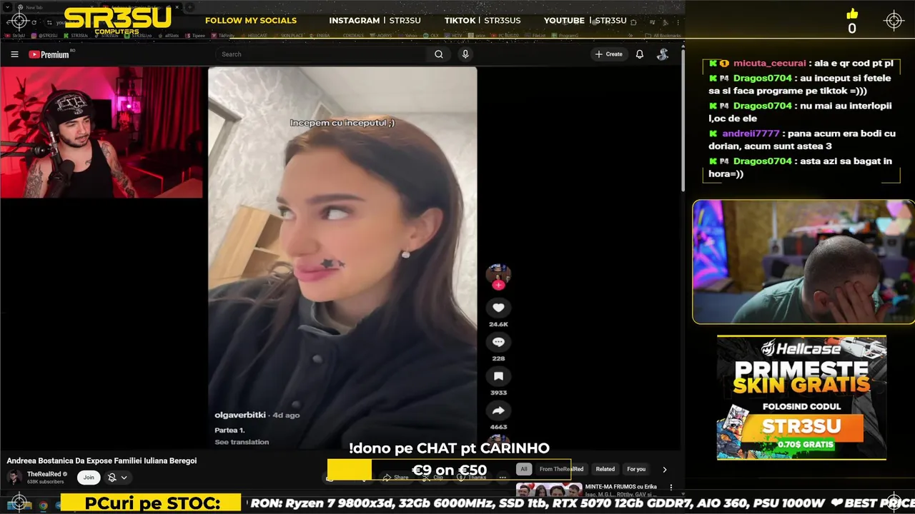
Task: Click the red plus follow badge in video
Action: [498, 285]
